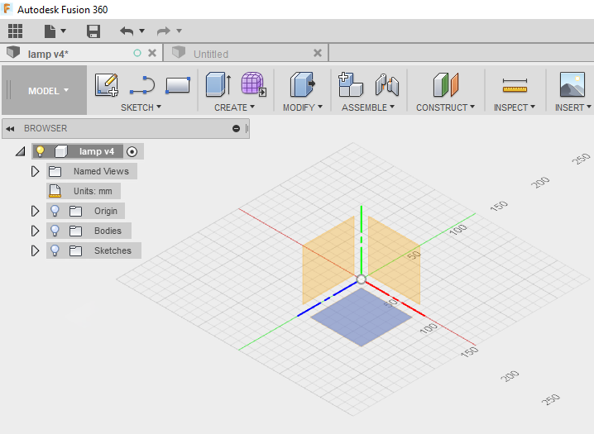594x434 pixels.
Task: Open the MODEL workspace dropdown
Action: [45, 90]
